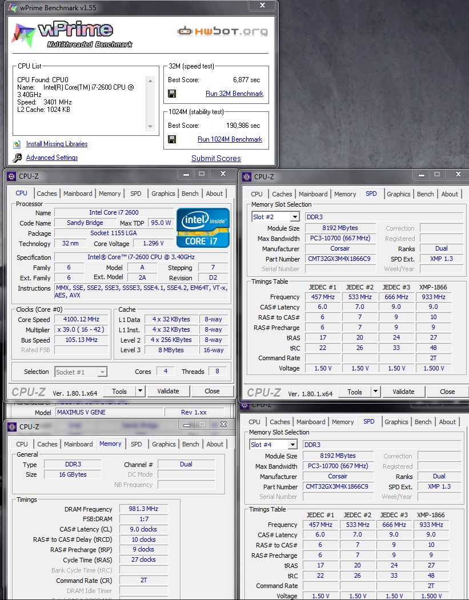Click the FSB:DRAM 1:7 value
Screen dimensions: 469x600
[143, 519]
